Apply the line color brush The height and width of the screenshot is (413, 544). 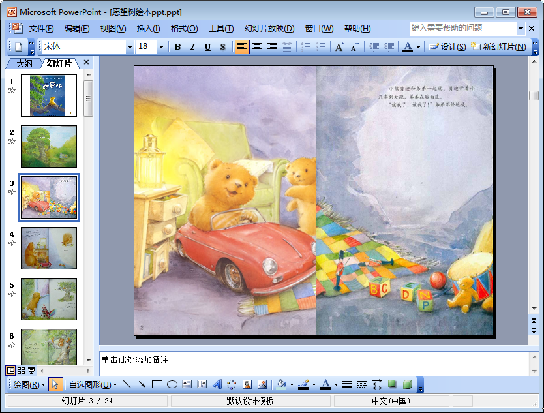coord(303,384)
